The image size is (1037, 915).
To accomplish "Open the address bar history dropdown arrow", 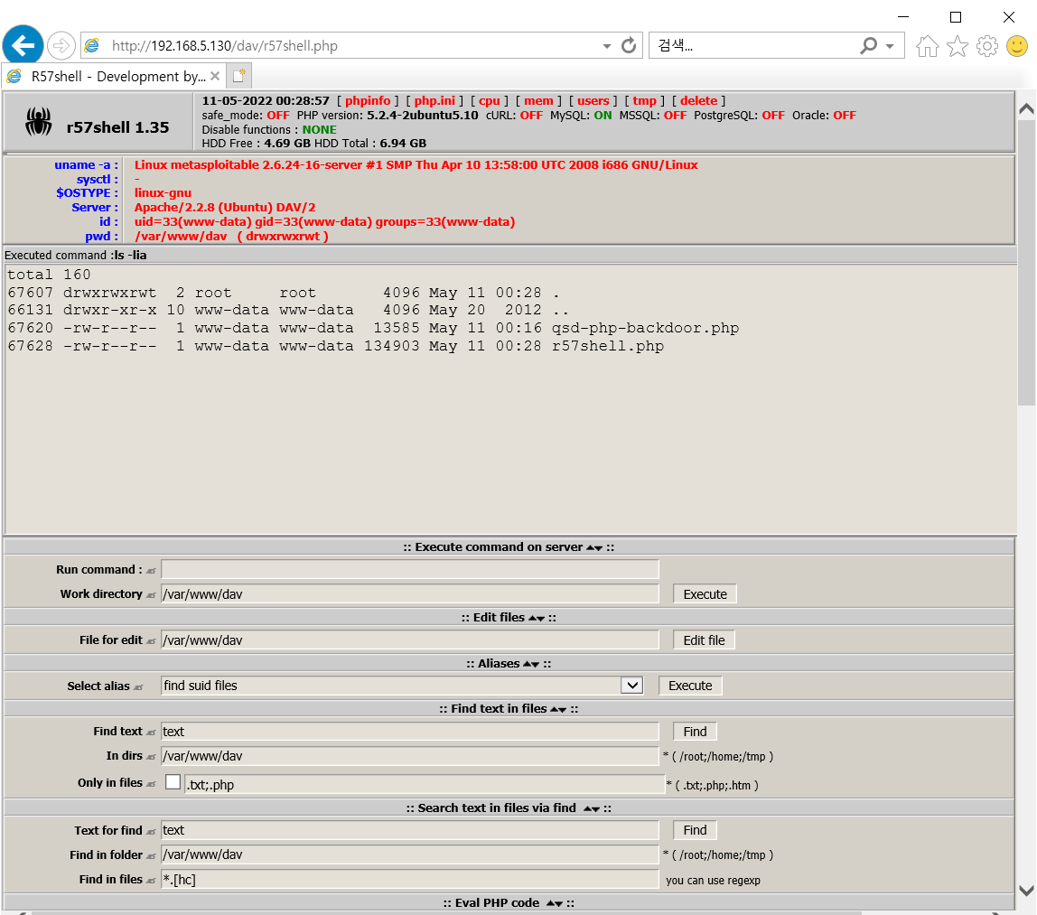I will click(606, 46).
